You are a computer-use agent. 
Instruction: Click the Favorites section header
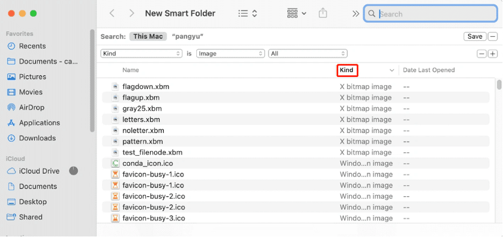19,34
